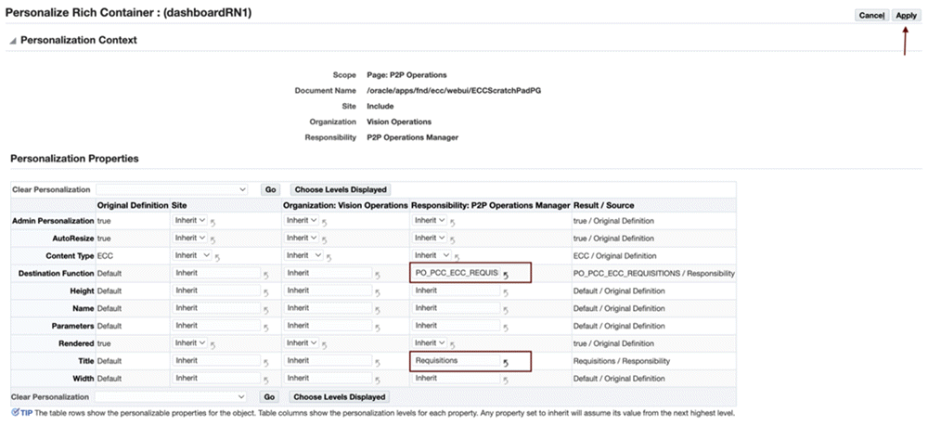
Task: Open Admin Personalization Organization Inherit dropdown
Action: pyautogui.click(x=302, y=220)
